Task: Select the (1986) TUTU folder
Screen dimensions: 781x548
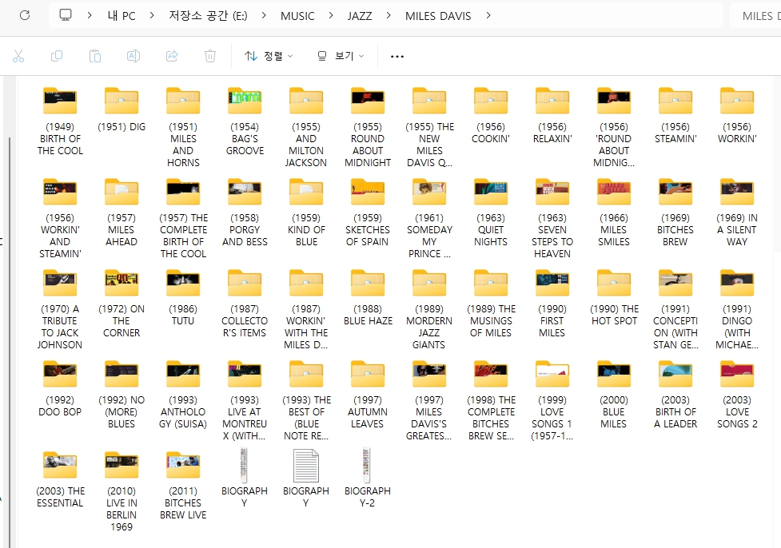Action: pyautogui.click(x=183, y=284)
